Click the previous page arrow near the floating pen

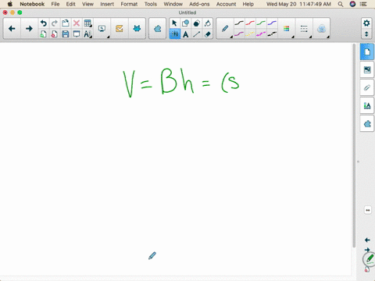[x=367, y=240]
